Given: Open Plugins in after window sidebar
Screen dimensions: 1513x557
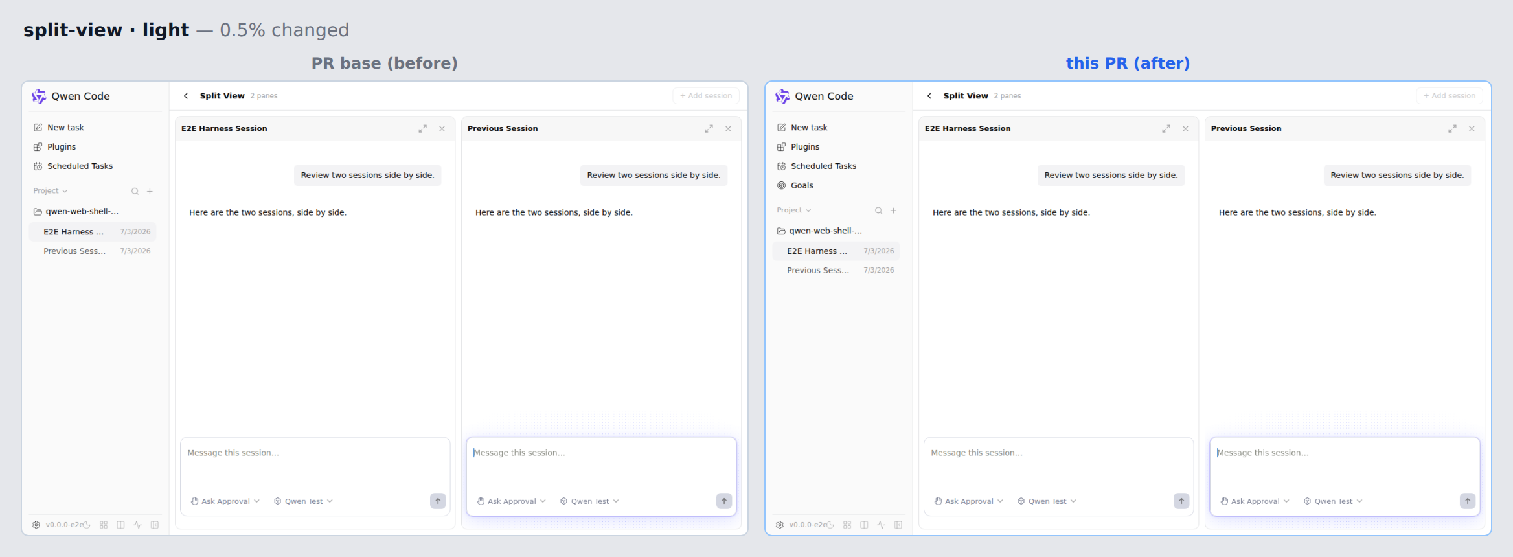Looking at the screenshot, I should point(838,147).
